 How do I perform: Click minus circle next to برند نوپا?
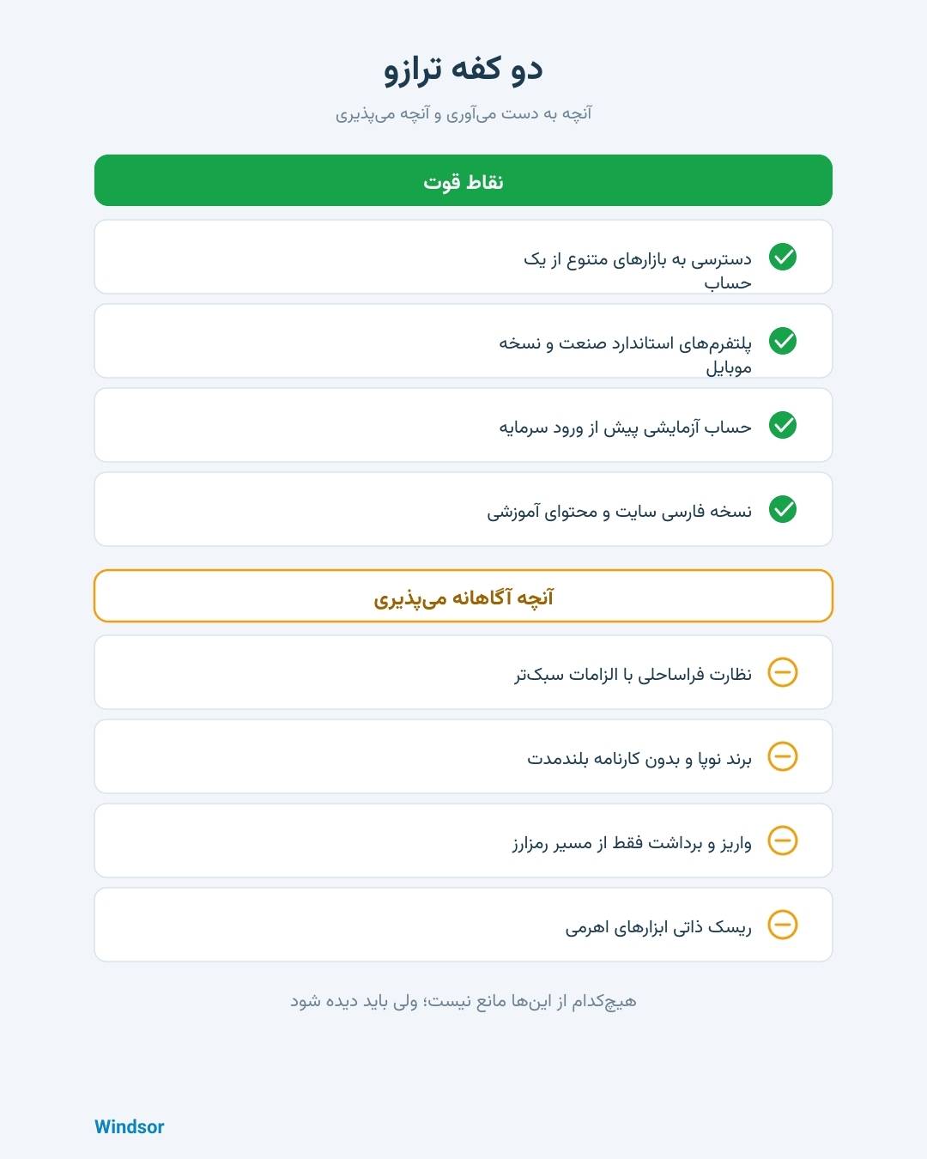pyautogui.click(x=783, y=756)
